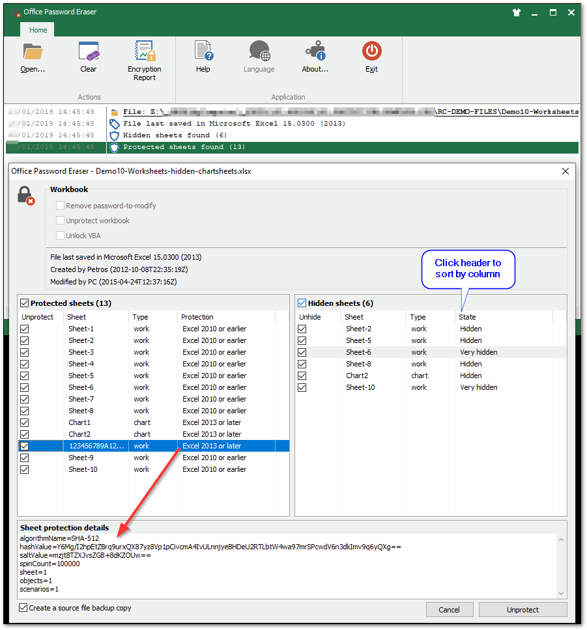Click the shield icon beside Hidden sheets found
587x630 pixels.
coord(115,135)
